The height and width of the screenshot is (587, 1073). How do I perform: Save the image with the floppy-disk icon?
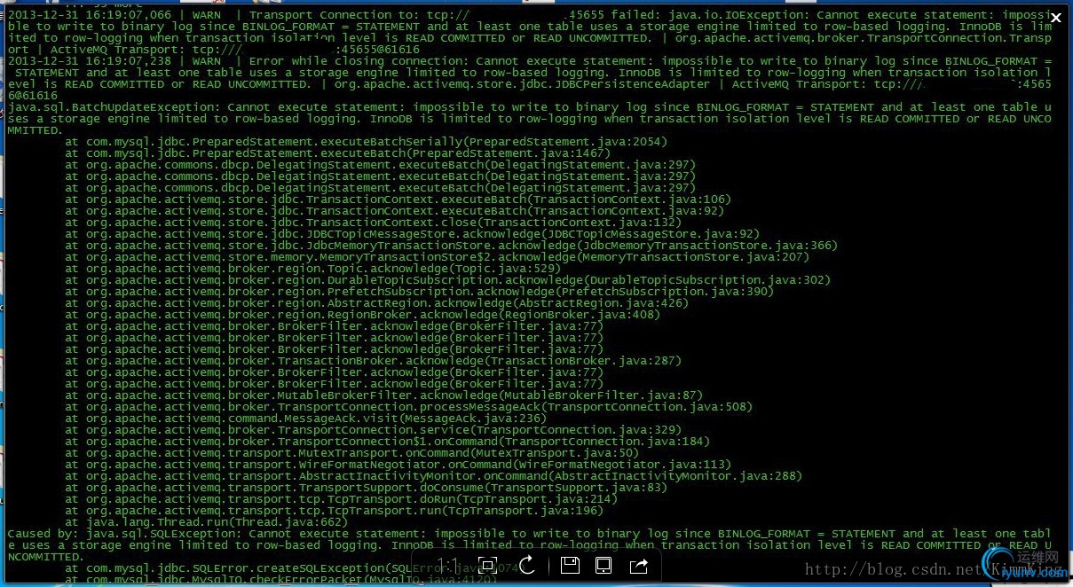coord(570,565)
